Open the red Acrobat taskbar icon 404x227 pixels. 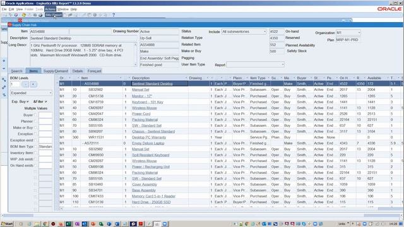click(141, 224)
